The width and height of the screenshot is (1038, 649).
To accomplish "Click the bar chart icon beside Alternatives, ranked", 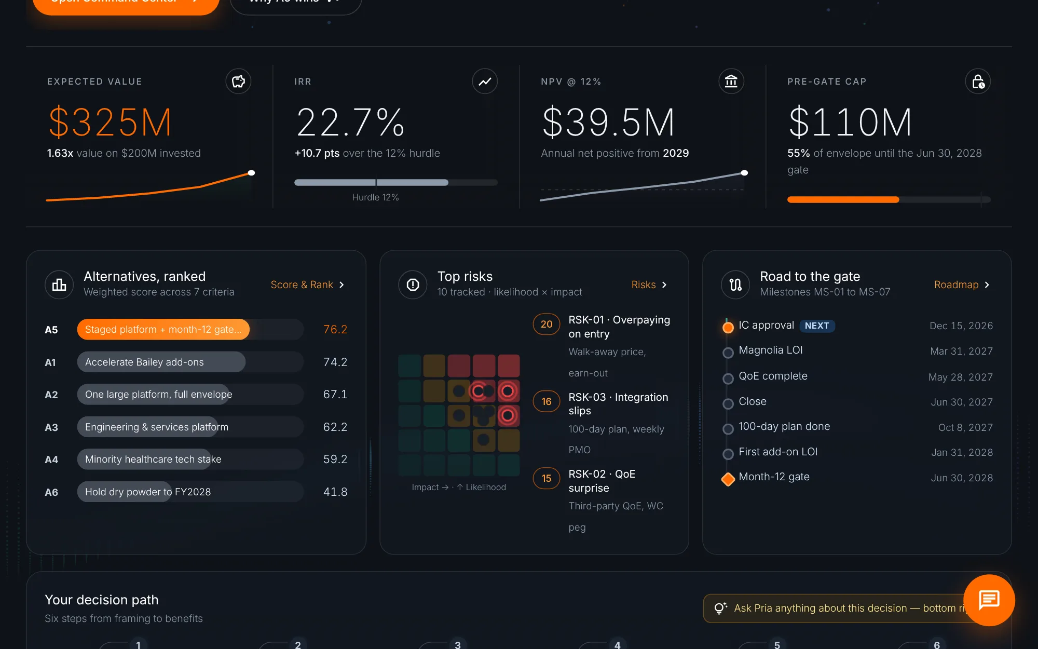I will 59,285.
